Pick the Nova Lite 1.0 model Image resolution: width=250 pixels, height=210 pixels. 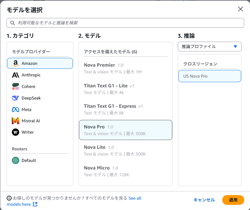click(126, 150)
